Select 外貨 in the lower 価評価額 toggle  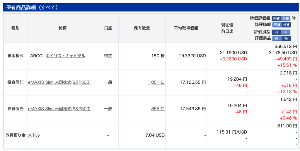pos(286,25)
